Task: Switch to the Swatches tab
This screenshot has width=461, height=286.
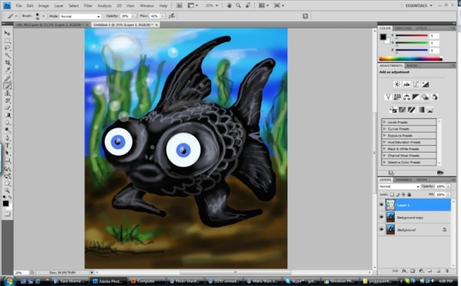Action: pos(403,28)
